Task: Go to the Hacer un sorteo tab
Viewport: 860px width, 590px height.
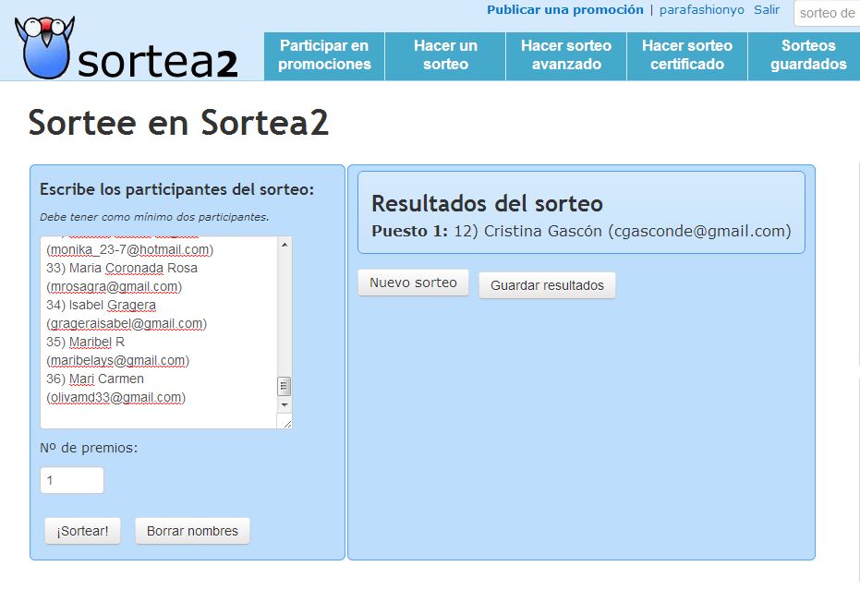Action: [x=445, y=55]
